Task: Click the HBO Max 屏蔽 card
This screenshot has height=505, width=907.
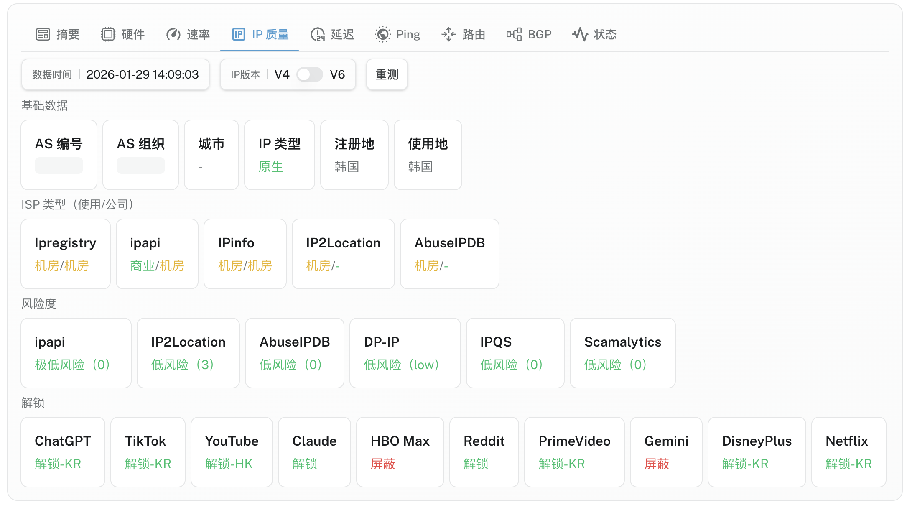Action: 400,452
